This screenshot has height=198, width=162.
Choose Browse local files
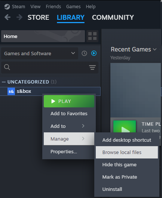(127, 152)
